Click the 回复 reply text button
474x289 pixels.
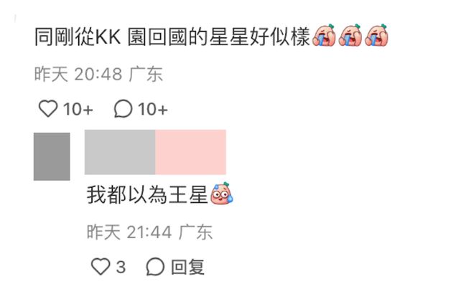click(187, 267)
